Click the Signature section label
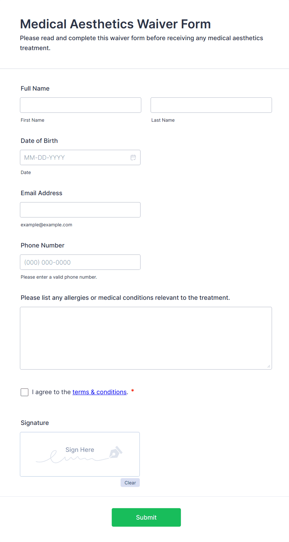Viewport: 289px width, 542px height. click(35, 423)
